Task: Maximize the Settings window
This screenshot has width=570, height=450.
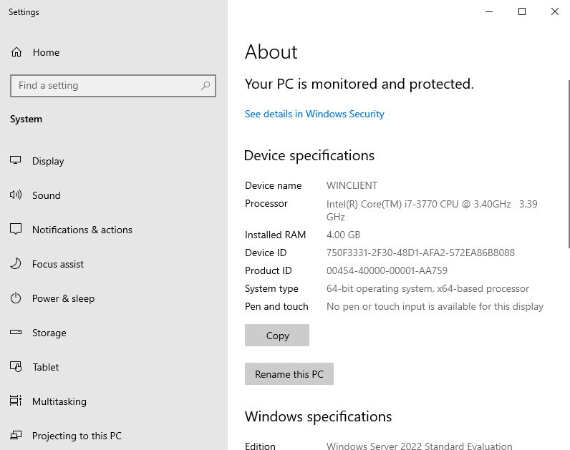Action: tap(522, 11)
